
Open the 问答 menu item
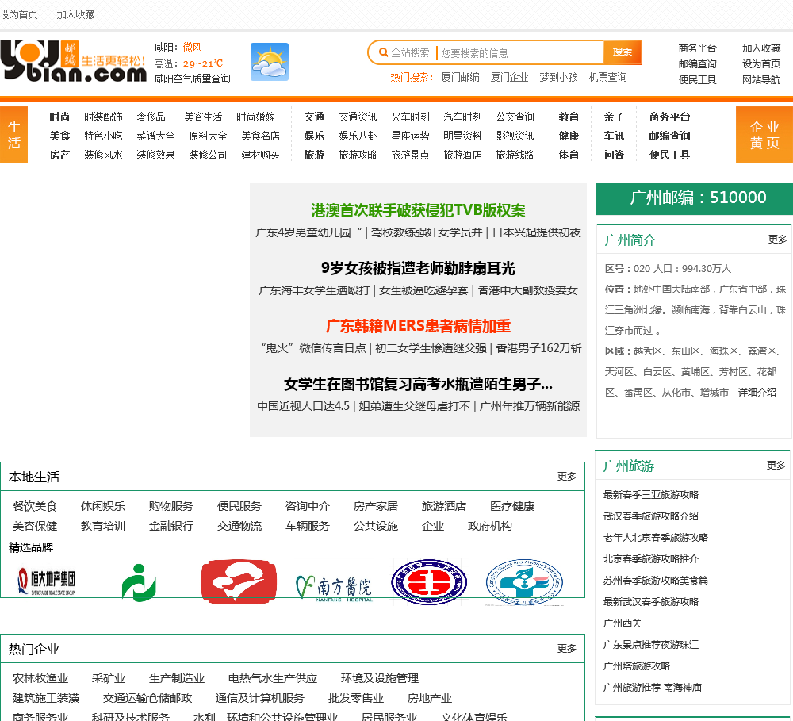(x=614, y=155)
